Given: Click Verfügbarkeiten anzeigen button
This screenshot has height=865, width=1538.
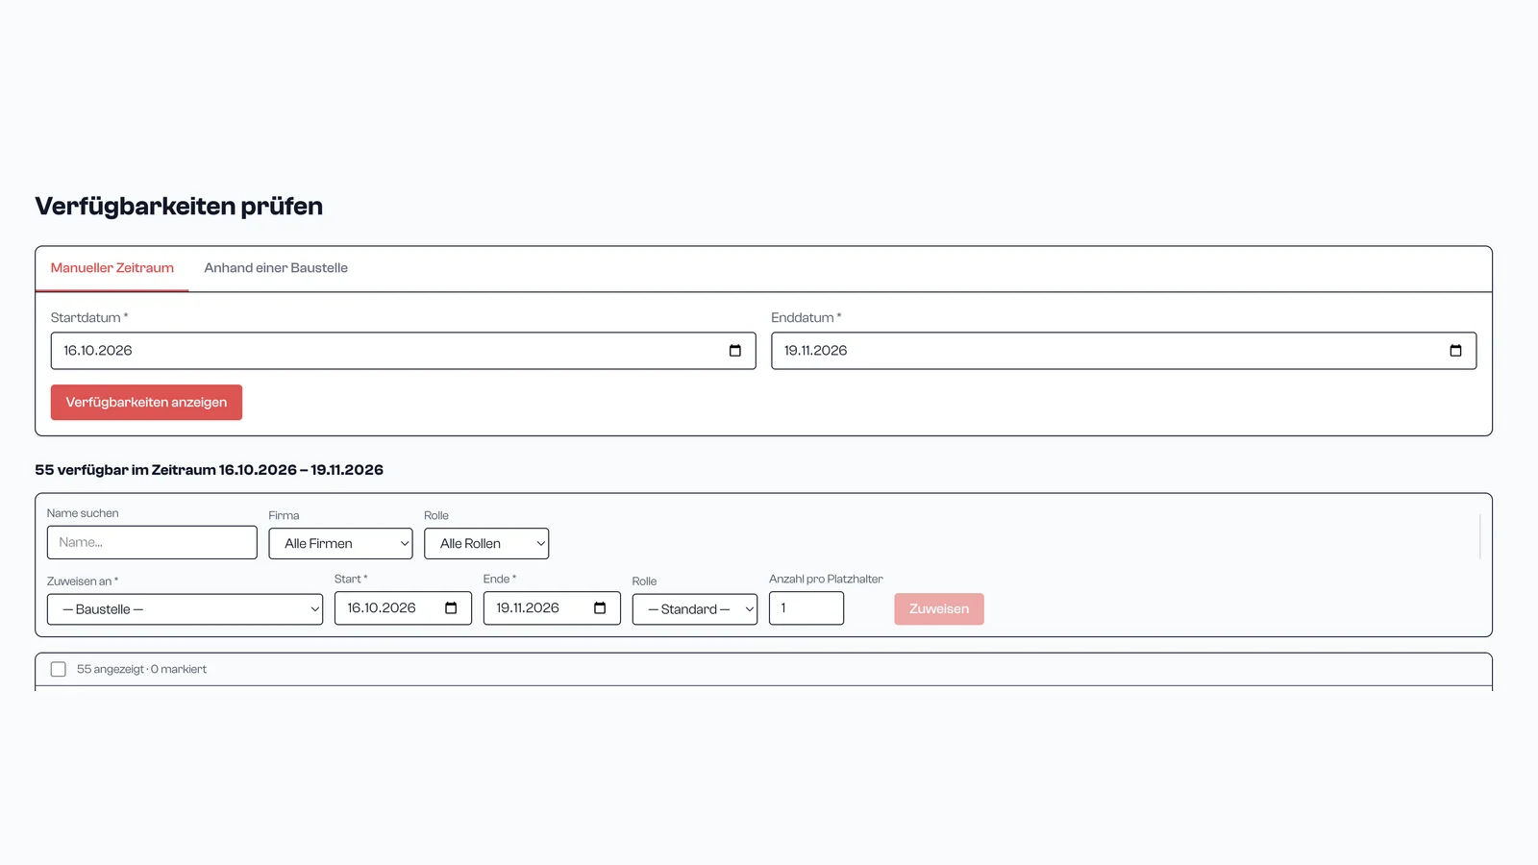Looking at the screenshot, I should click(x=146, y=403).
